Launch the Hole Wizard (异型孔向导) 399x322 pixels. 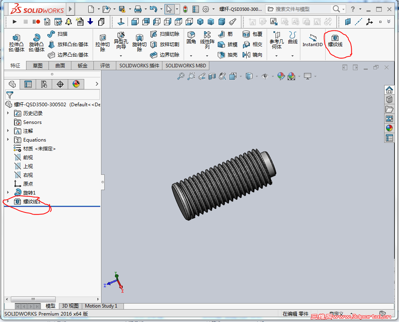coord(121,41)
